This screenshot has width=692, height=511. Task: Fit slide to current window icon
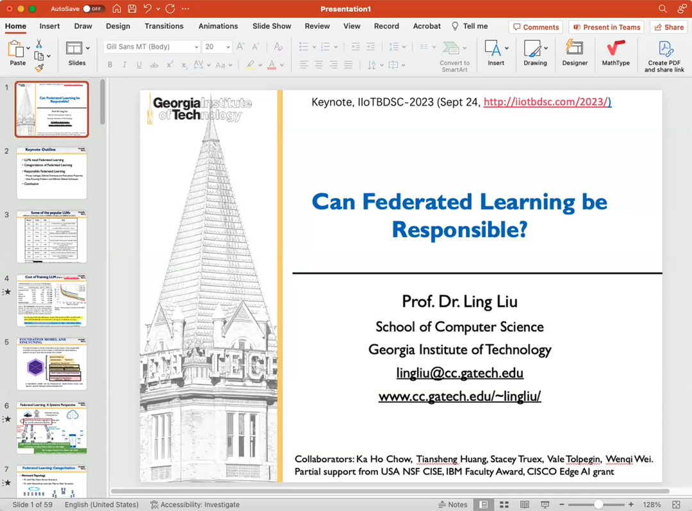[676, 505]
